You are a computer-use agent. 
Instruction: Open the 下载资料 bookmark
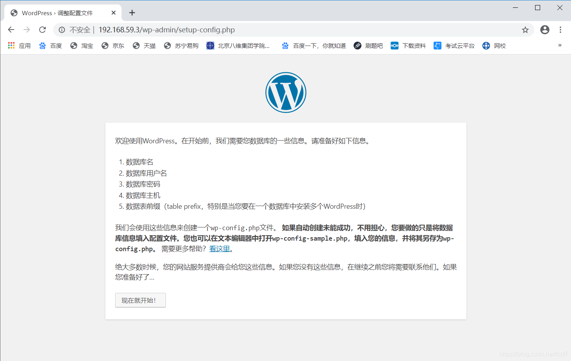[x=408, y=46]
